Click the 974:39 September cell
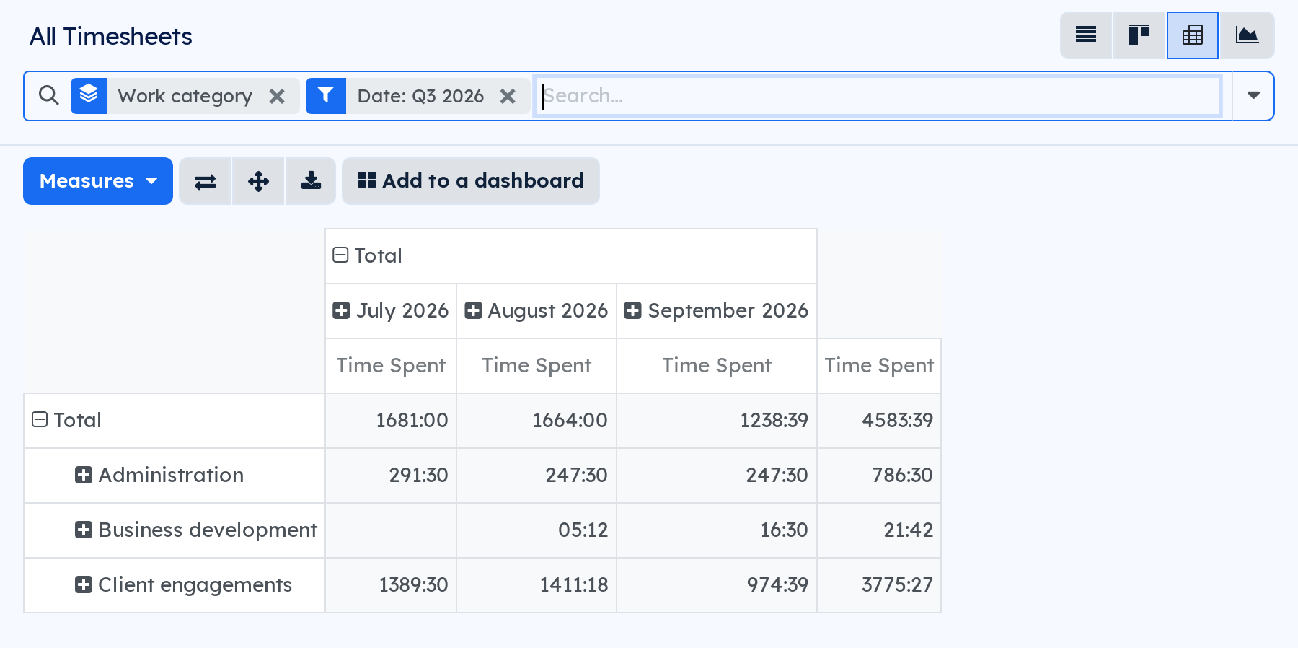The width and height of the screenshot is (1298, 648). [717, 585]
